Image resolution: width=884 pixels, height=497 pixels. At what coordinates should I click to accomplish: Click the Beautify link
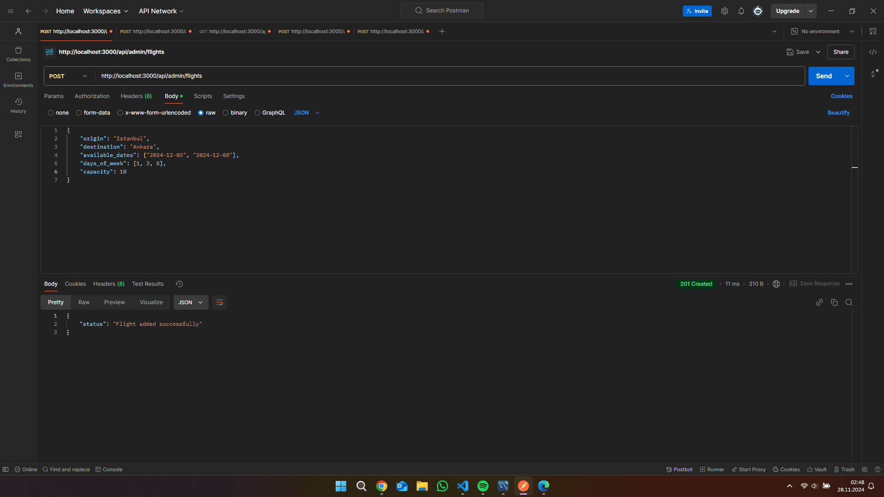pos(838,113)
